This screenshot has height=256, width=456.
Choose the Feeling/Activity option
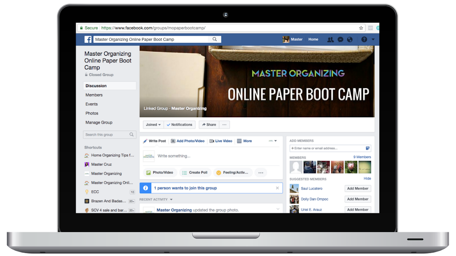pyautogui.click(x=232, y=172)
